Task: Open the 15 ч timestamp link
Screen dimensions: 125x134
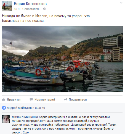Action: coord(17,9)
